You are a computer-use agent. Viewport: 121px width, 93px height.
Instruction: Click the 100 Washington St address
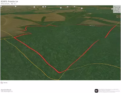point(7,91)
